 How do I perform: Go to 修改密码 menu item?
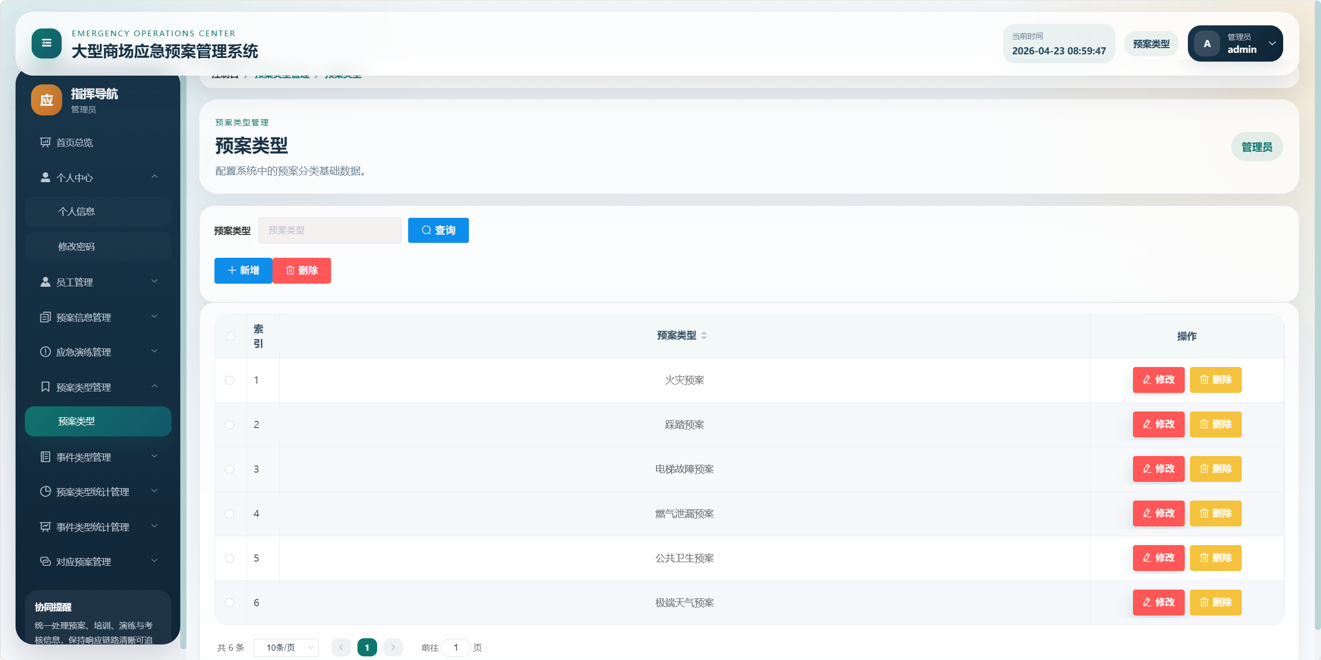77,247
